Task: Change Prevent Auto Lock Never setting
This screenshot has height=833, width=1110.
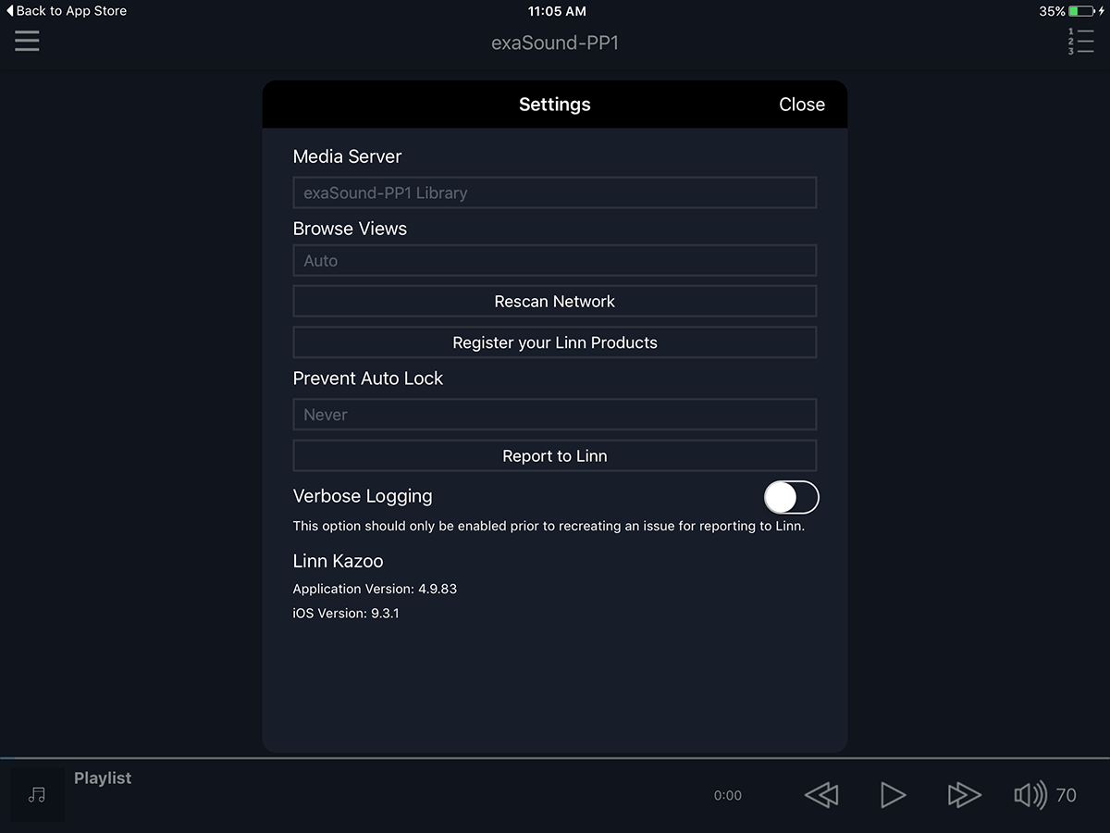Action: point(554,415)
